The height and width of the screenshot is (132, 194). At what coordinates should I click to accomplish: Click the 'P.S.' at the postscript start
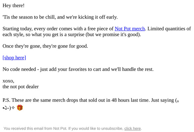(x=6, y=100)
